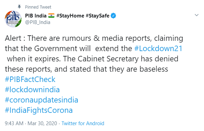Open the #Lockdown21 hashtag
Image resolution: width=204 pixels, height=131 pixels.
pyautogui.click(x=158, y=48)
